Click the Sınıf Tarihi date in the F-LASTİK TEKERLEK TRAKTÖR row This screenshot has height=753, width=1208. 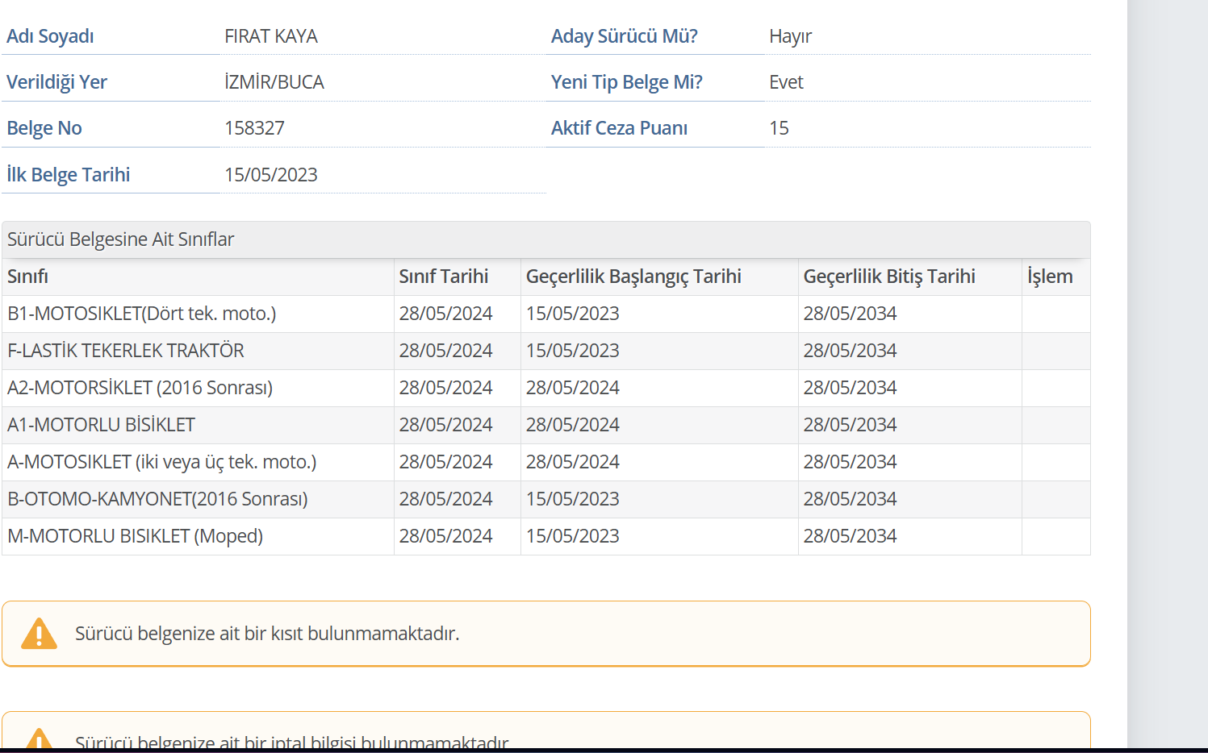click(x=445, y=351)
